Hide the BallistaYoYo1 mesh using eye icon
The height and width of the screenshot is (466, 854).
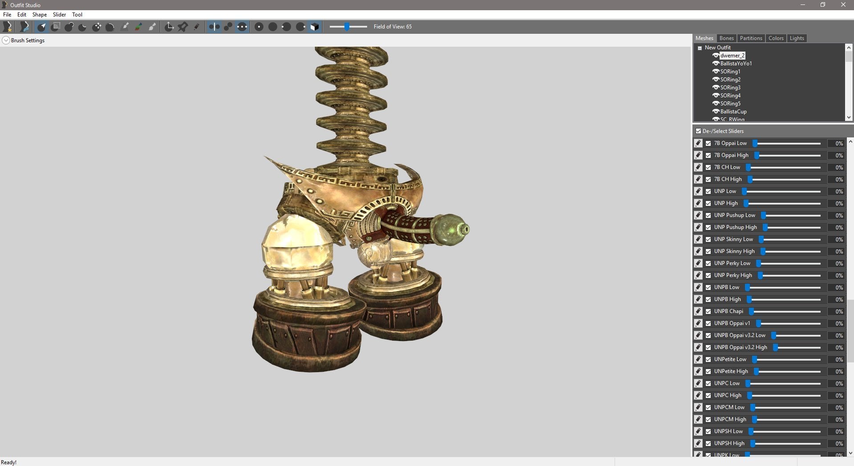point(716,64)
